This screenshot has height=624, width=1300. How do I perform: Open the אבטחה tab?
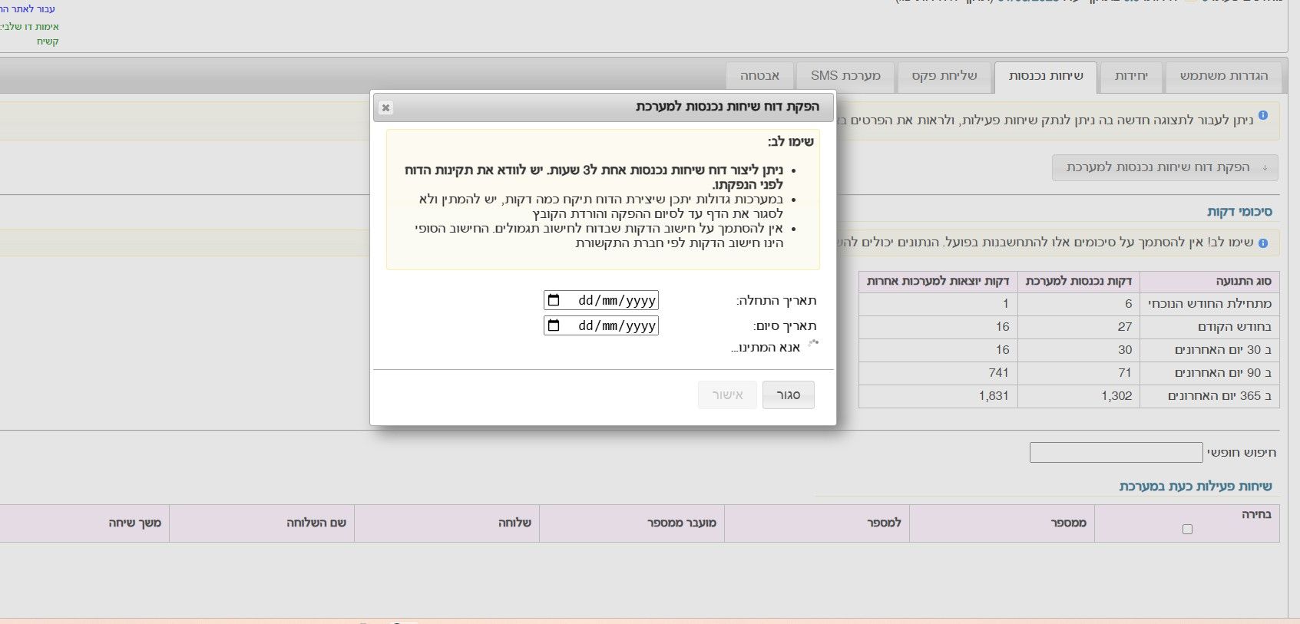tap(759, 76)
